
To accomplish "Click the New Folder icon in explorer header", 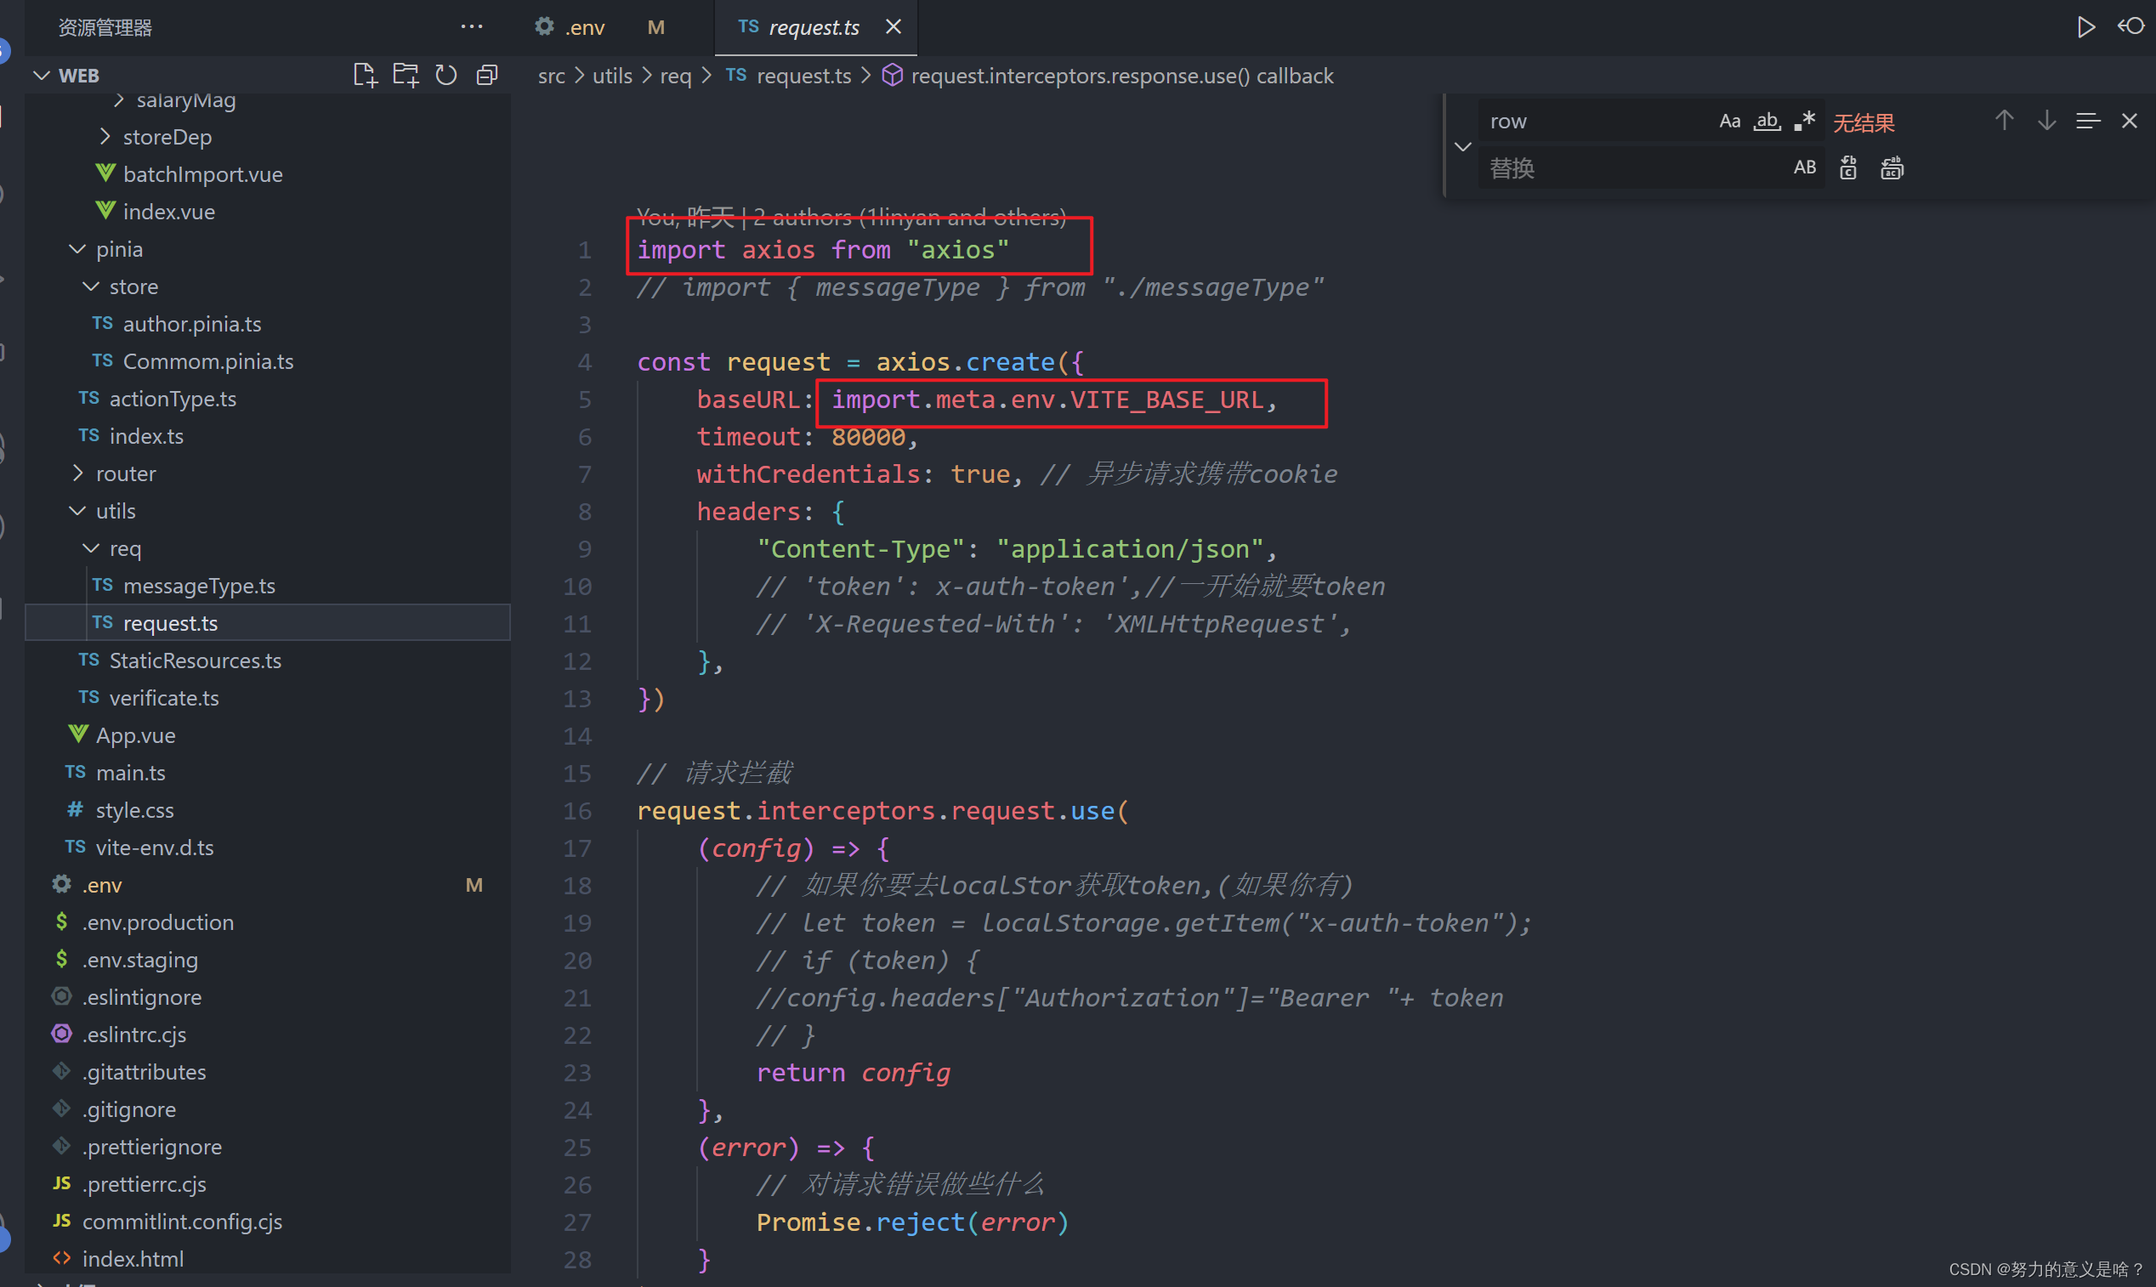I will pyautogui.click(x=405, y=76).
